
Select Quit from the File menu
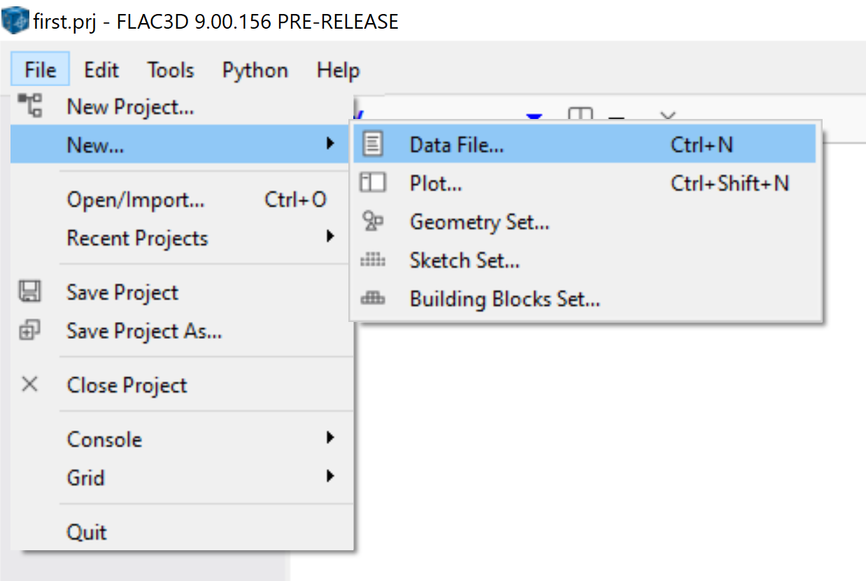(87, 532)
